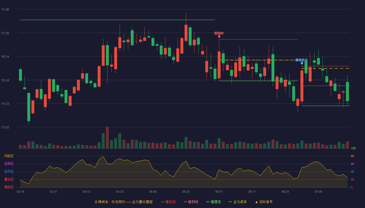Click the 03-19 date label
The height and width of the screenshot is (208, 365).
(20, 192)
